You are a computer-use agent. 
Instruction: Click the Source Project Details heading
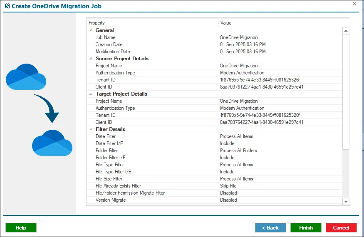(x=122, y=59)
